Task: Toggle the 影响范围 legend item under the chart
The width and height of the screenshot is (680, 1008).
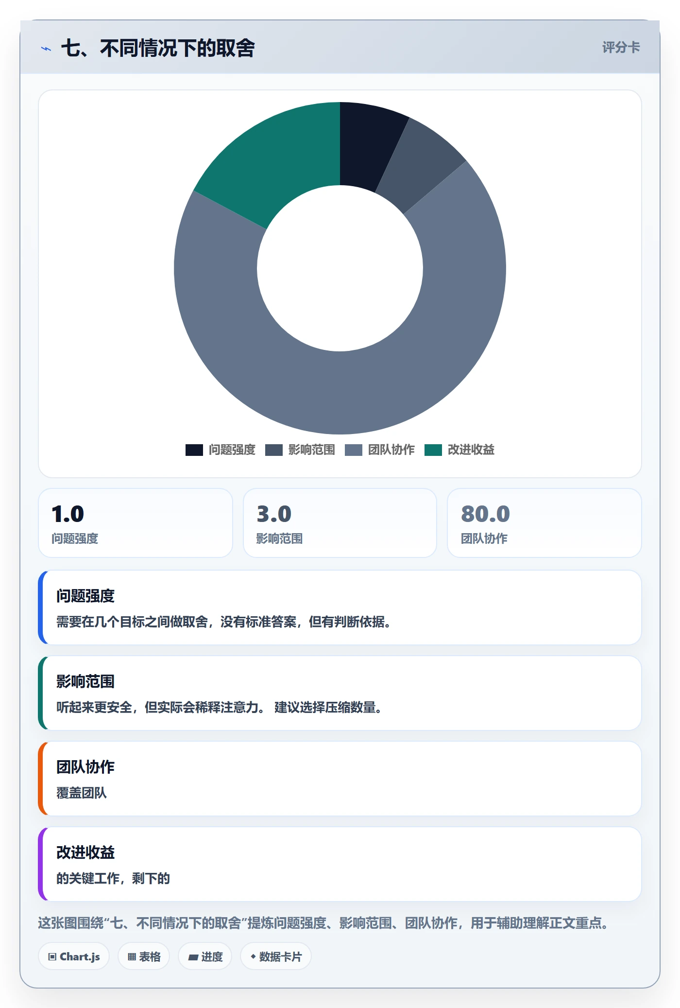Action: 300,450
